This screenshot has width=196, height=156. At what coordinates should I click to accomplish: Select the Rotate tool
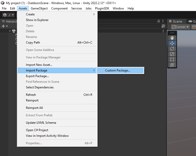[172, 49]
